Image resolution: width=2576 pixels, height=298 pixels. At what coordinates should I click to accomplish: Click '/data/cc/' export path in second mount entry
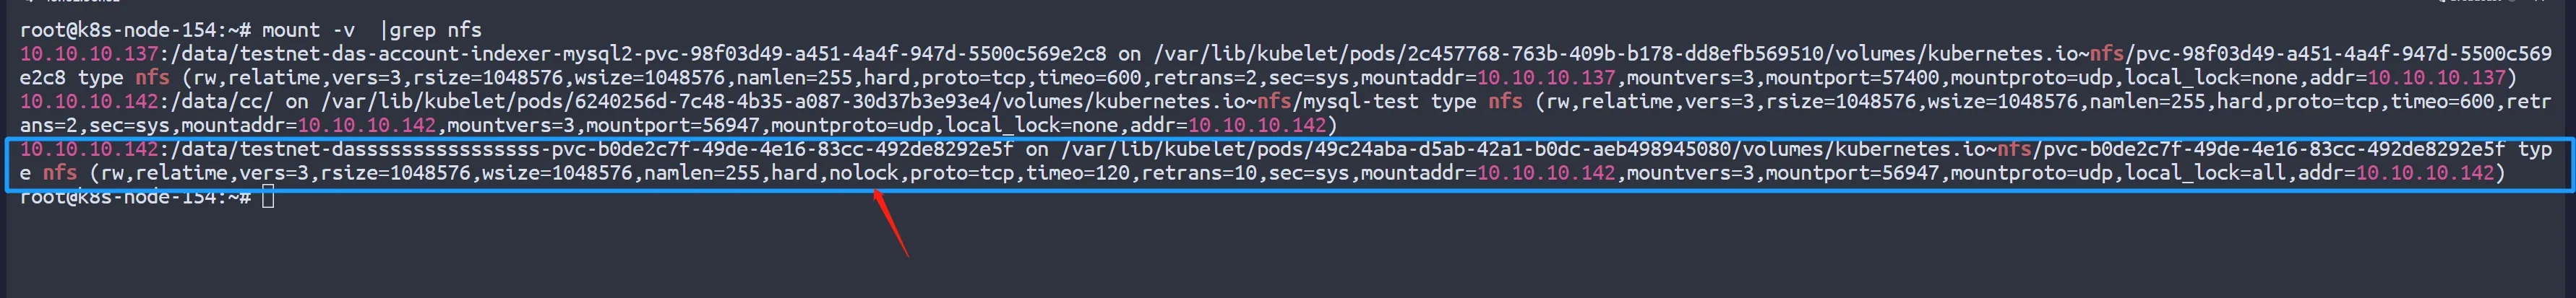pyautogui.click(x=222, y=102)
